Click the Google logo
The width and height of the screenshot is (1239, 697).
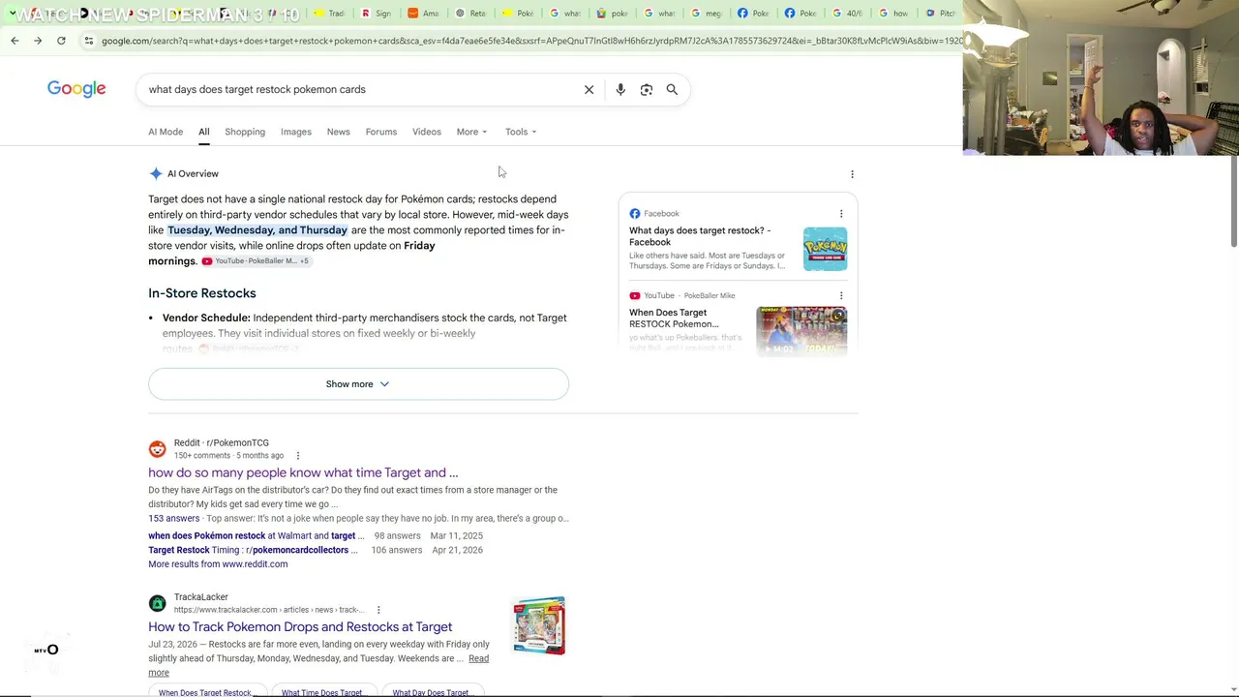(x=76, y=89)
